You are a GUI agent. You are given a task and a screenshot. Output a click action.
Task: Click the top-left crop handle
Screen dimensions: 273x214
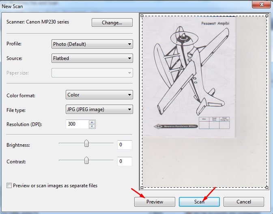[142, 16]
